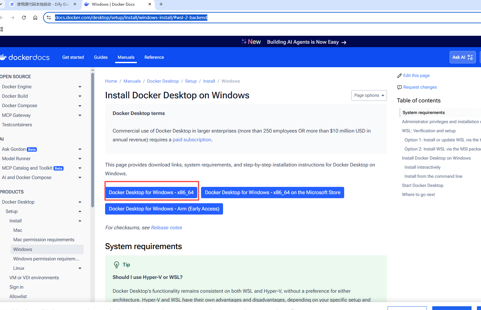
Task: Click the Edit this page pencil icon
Action: (x=400, y=76)
